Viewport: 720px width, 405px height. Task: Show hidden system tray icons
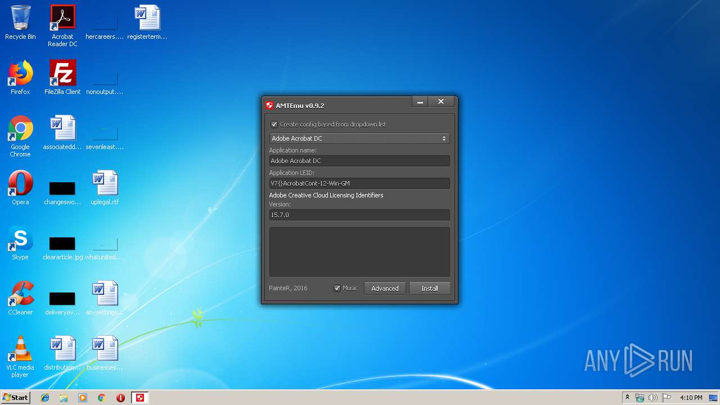[x=627, y=398]
